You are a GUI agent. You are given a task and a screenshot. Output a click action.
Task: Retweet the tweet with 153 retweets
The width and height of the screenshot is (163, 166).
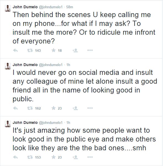[x=30, y=157]
